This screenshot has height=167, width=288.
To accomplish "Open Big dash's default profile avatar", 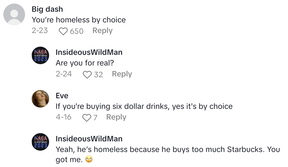I will pyautogui.click(x=14, y=14).
